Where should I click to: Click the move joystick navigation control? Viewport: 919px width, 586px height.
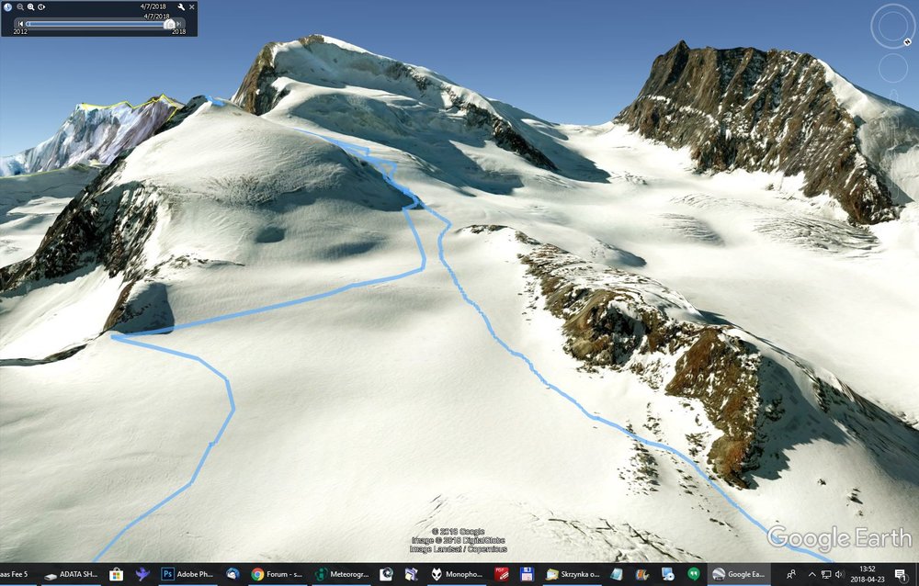tap(893, 68)
